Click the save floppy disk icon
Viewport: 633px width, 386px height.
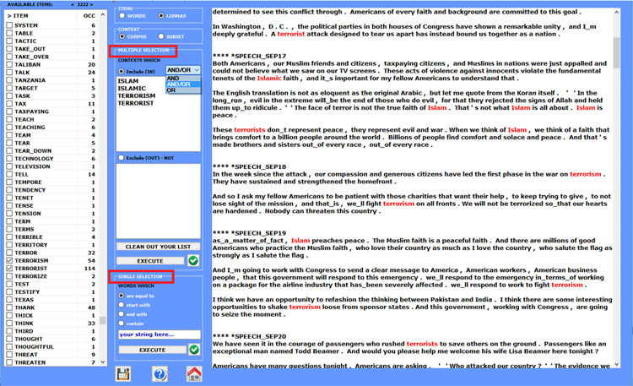click(123, 374)
